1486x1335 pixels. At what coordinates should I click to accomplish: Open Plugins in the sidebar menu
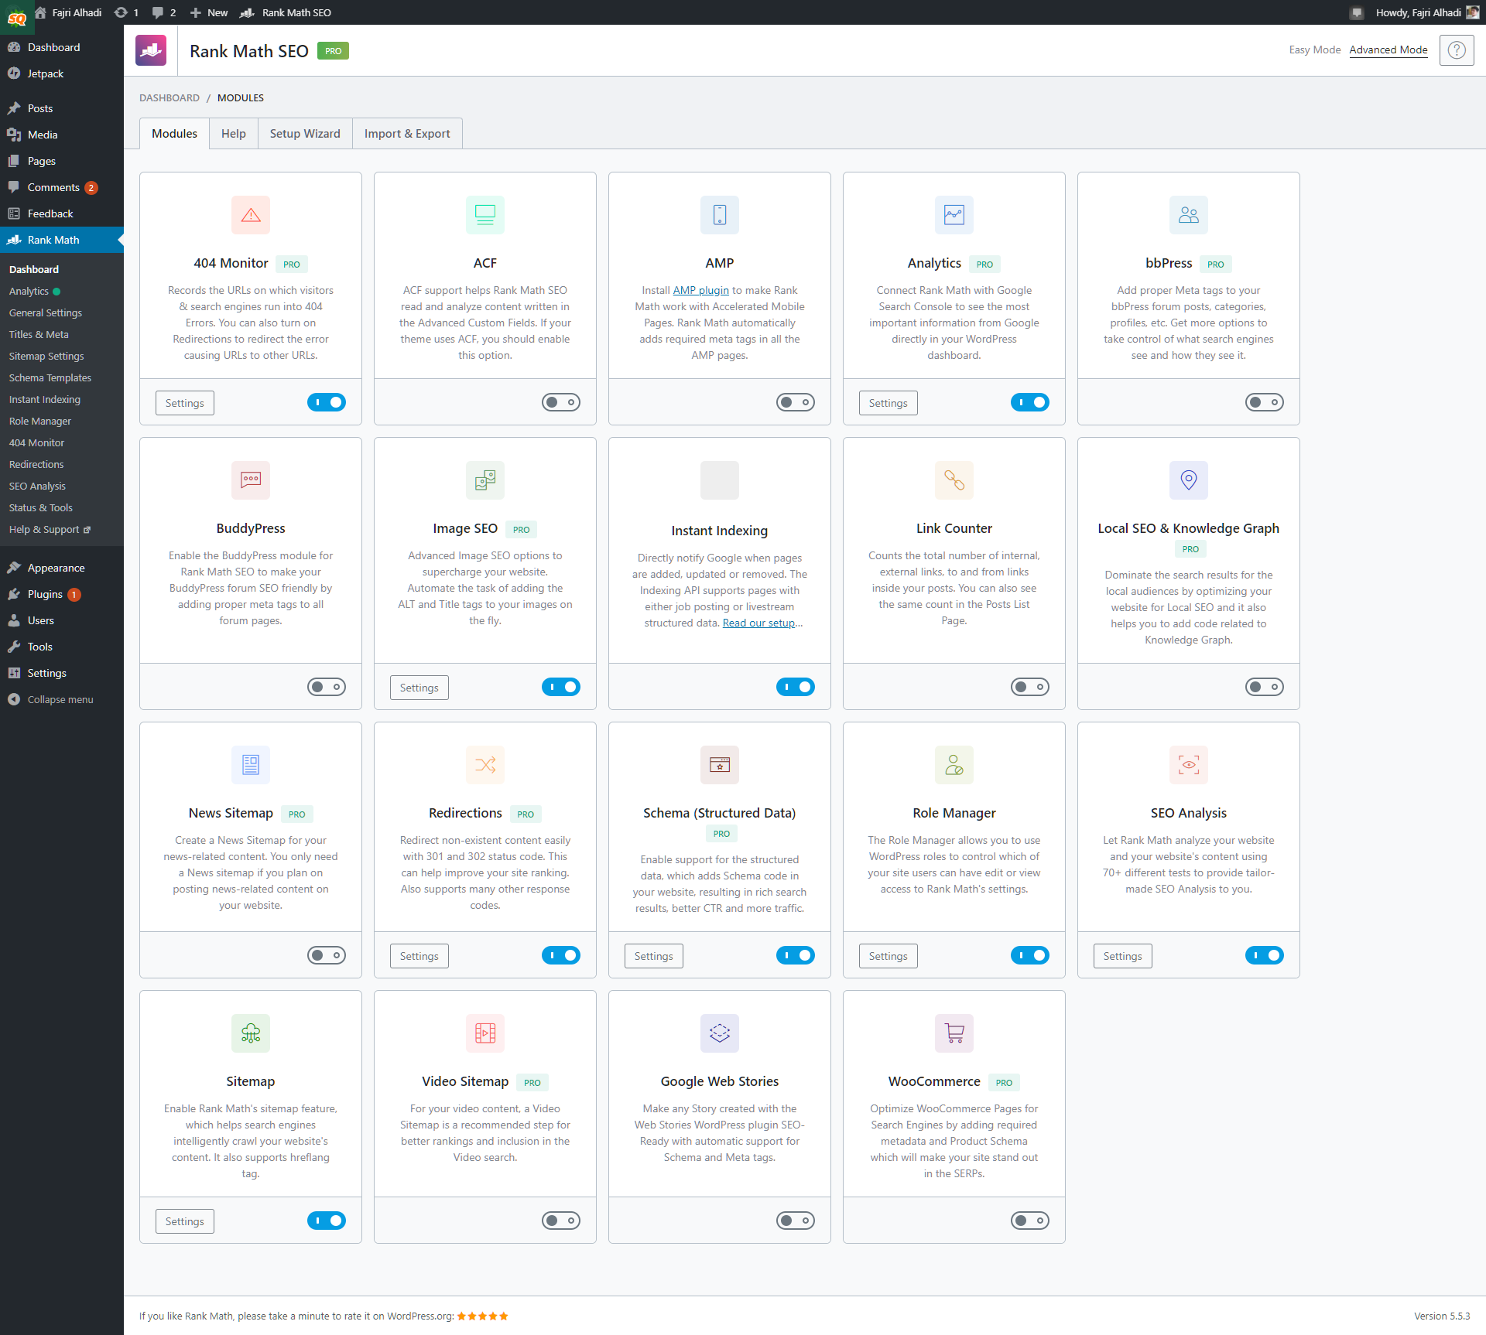[x=45, y=594]
